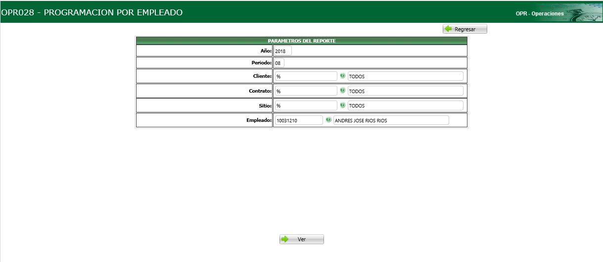Open the Sitio lookup help icon
The width and height of the screenshot is (603, 262).
click(342, 105)
